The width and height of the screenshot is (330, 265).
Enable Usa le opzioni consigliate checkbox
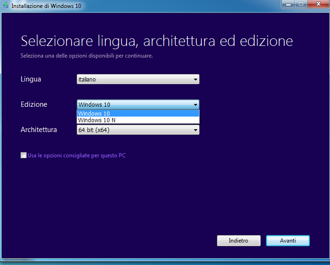click(x=23, y=155)
